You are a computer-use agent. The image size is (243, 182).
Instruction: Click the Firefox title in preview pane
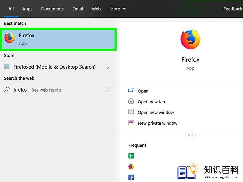[190, 60]
